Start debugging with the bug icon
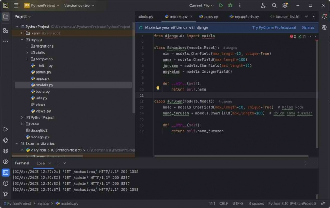This screenshot has height=208, width=330. click(x=231, y=6)
